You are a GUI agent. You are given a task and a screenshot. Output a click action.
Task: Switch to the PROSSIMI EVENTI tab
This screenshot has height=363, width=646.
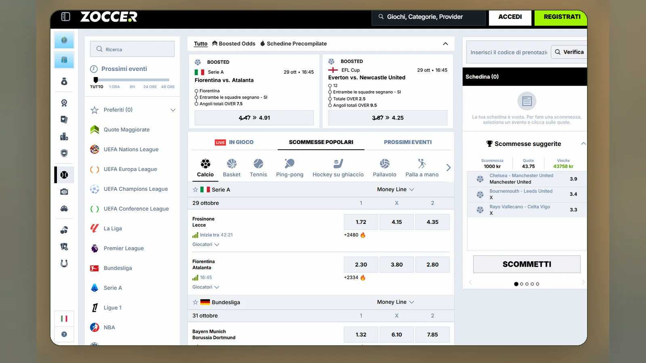(x=408, y=142)
